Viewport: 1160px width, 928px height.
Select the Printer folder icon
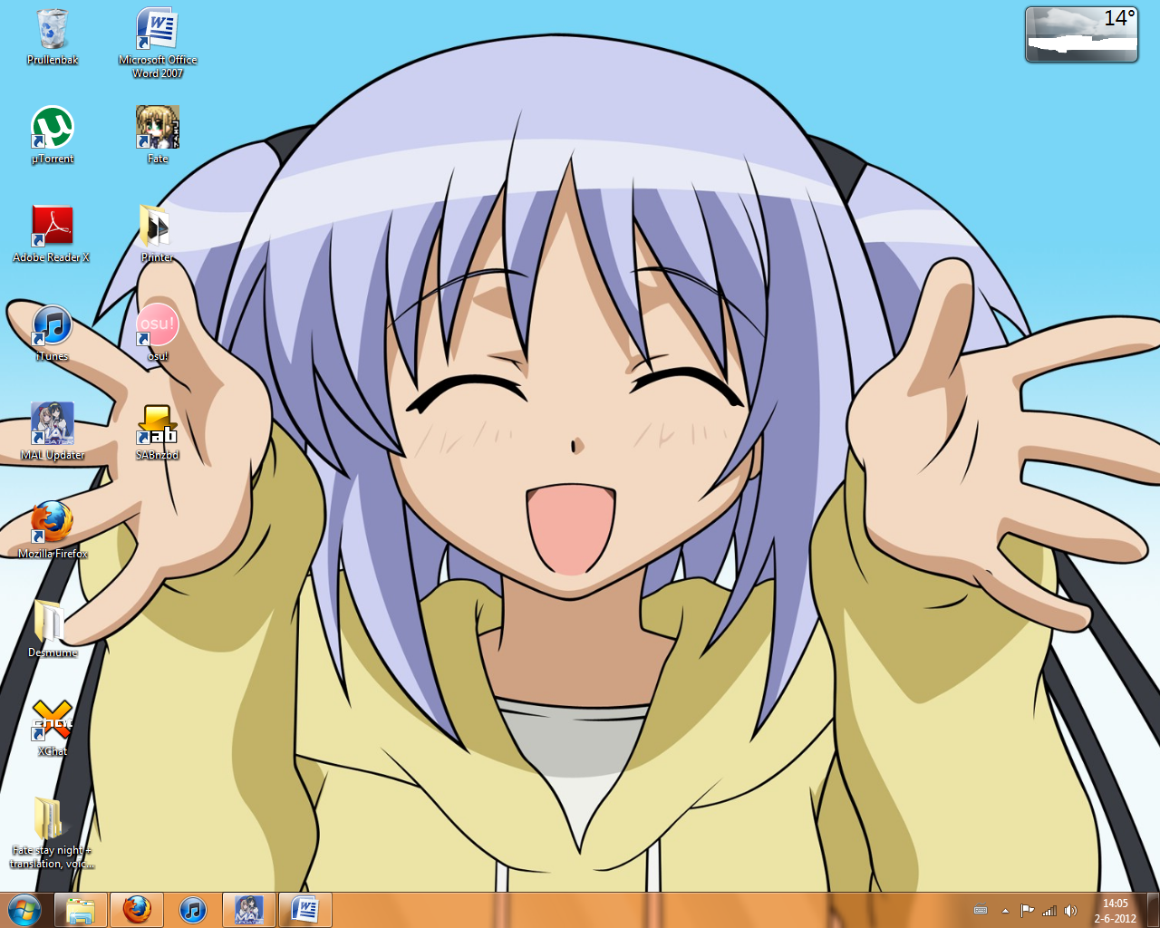(x=158, y=234)
